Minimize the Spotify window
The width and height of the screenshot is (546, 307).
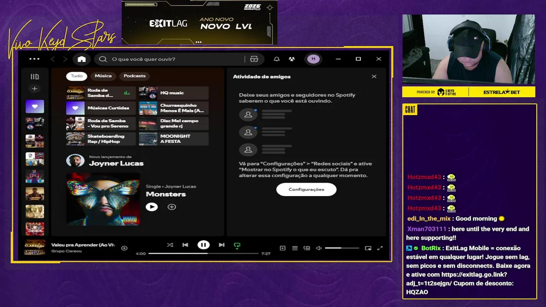click(338, 59)
